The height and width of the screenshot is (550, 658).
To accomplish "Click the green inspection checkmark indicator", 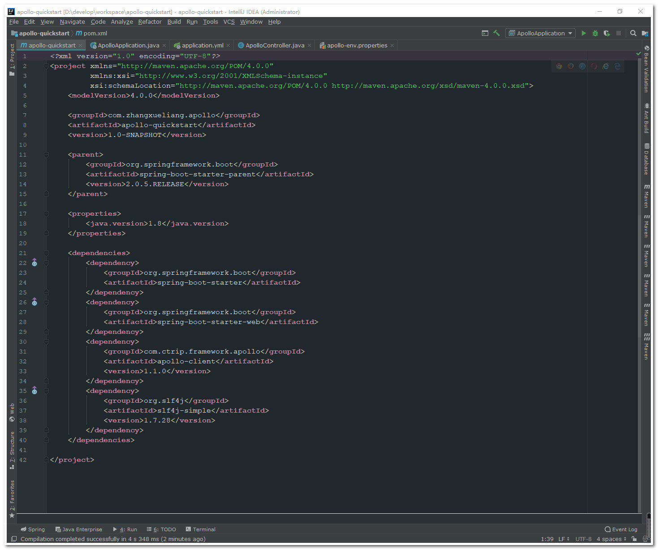I will tap(639, 54).
